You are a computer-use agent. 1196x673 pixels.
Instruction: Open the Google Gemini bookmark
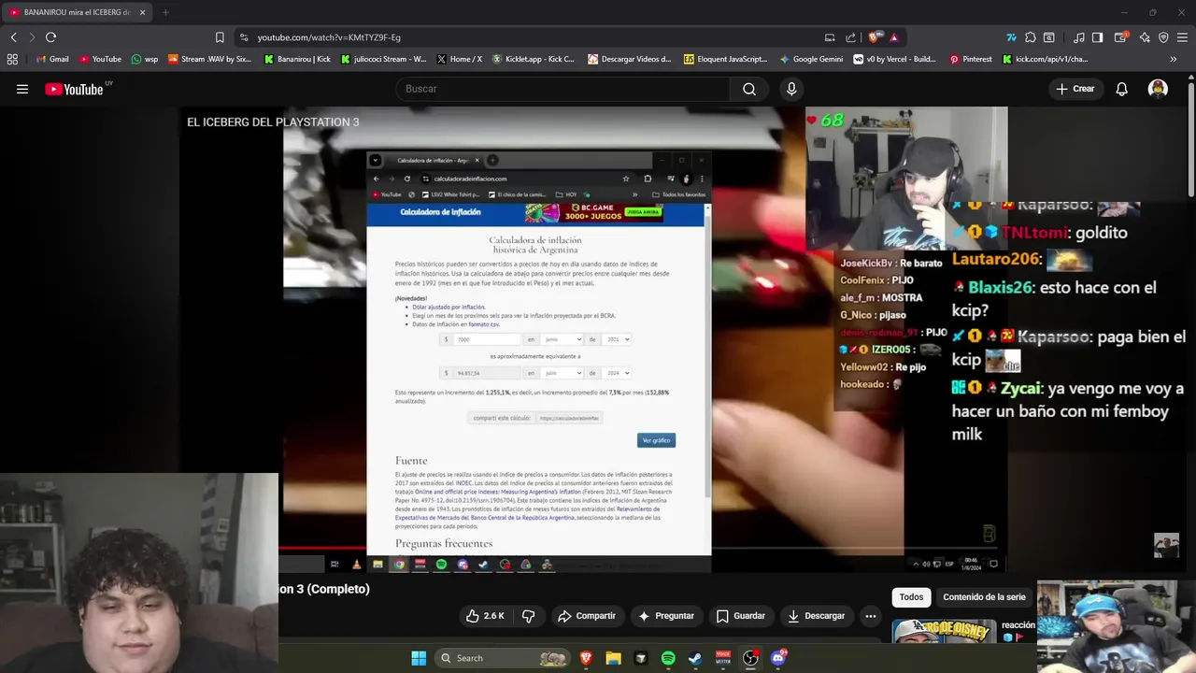(x=811, y=59)
